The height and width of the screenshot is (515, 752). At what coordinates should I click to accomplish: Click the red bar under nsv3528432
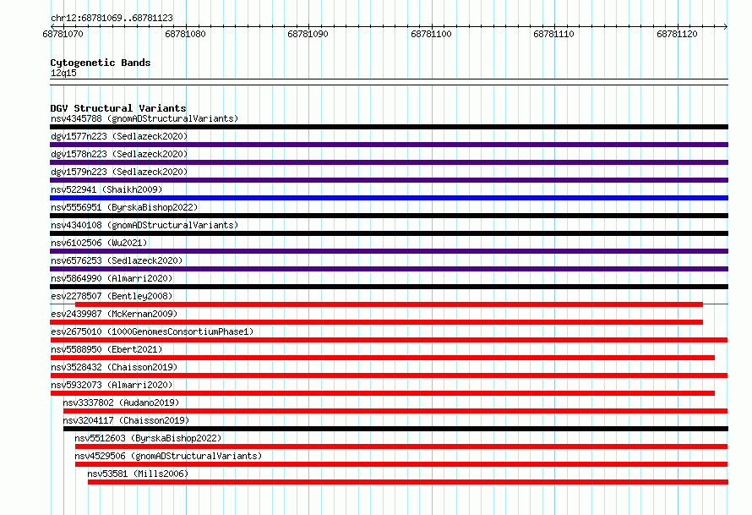pos(389,375)
